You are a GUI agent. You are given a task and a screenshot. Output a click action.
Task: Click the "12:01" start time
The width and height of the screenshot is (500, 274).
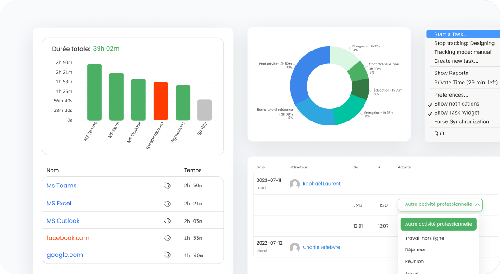[358, 226]
